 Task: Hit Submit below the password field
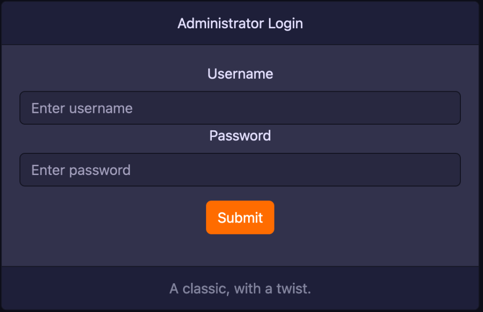click(240, 217)
